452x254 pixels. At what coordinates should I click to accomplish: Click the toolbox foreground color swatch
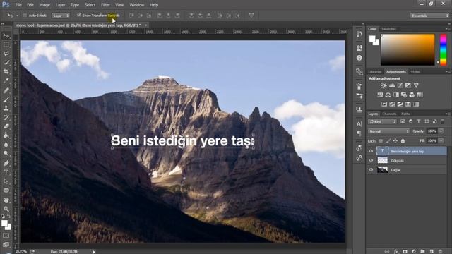[4, 223]
